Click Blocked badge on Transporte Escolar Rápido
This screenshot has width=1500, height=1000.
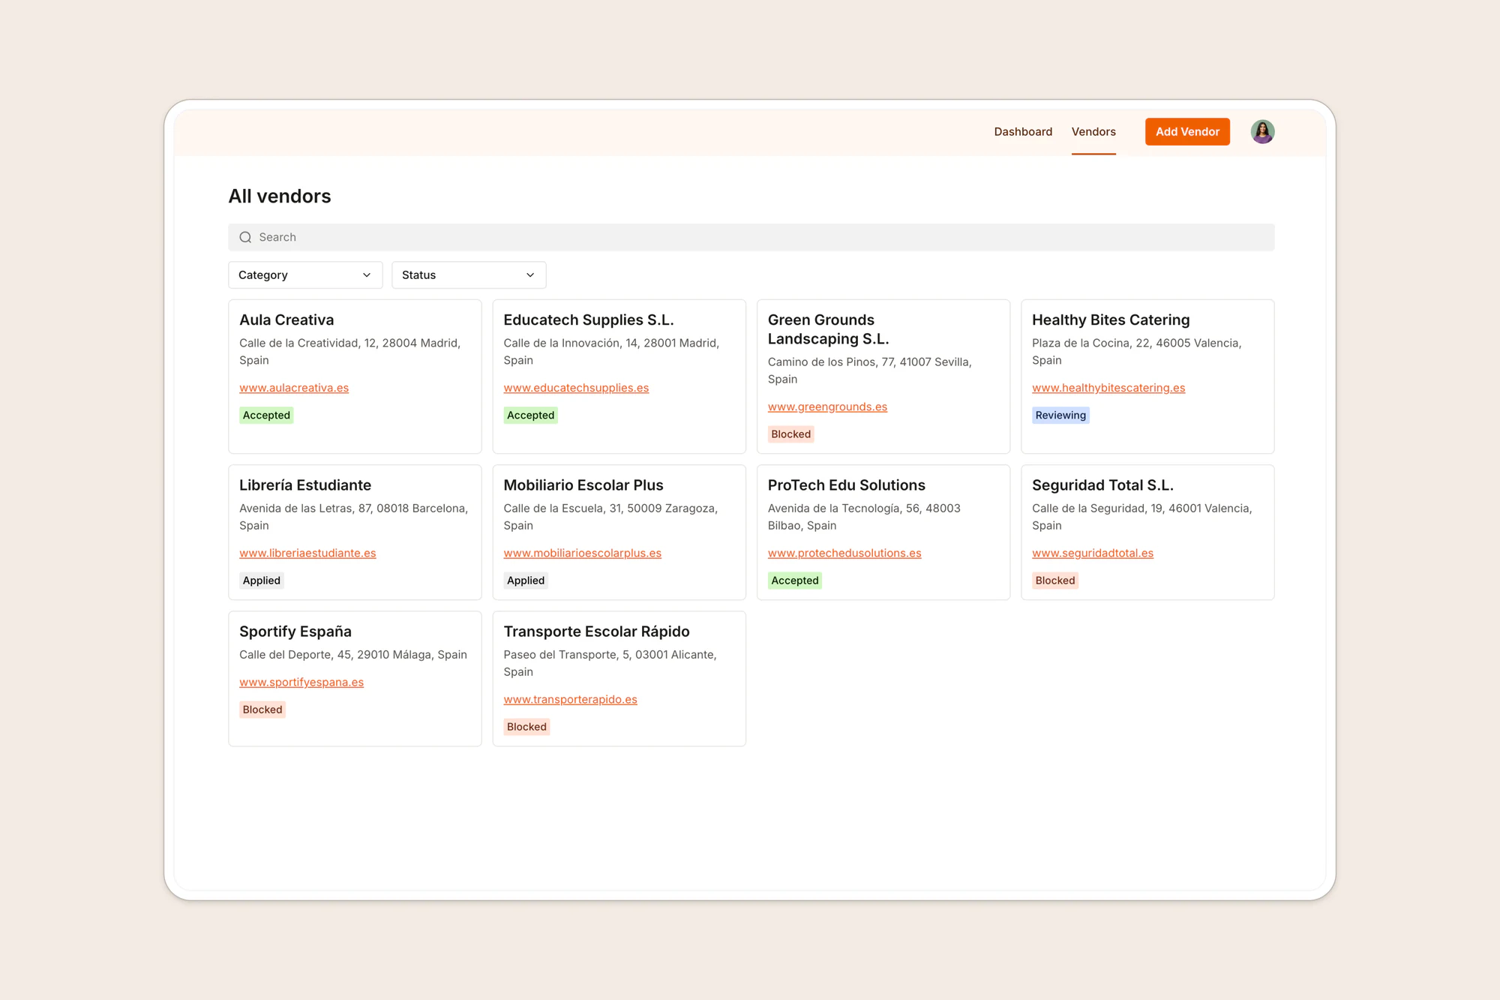point(526,727)
